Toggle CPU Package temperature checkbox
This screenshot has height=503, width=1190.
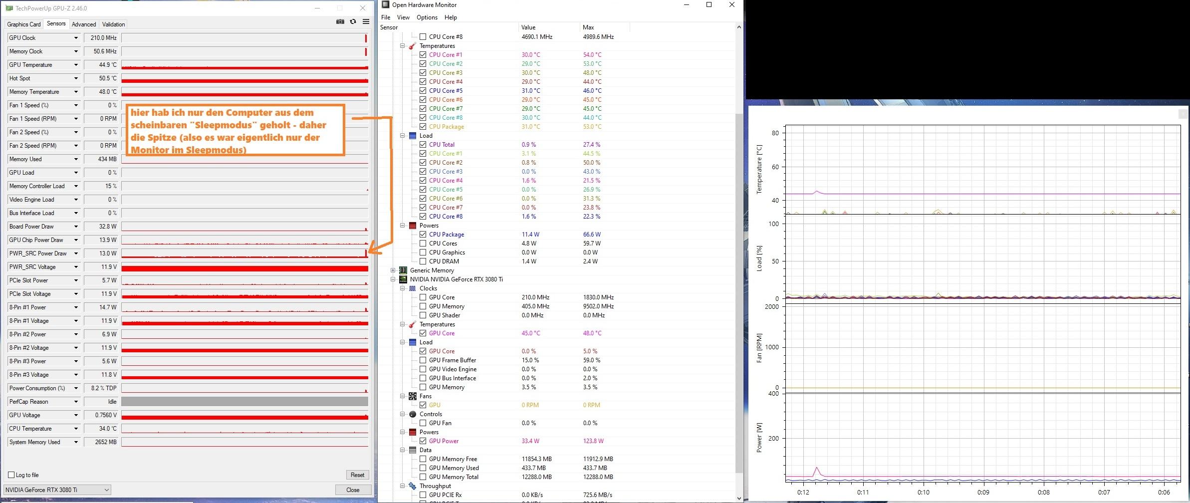423,127
